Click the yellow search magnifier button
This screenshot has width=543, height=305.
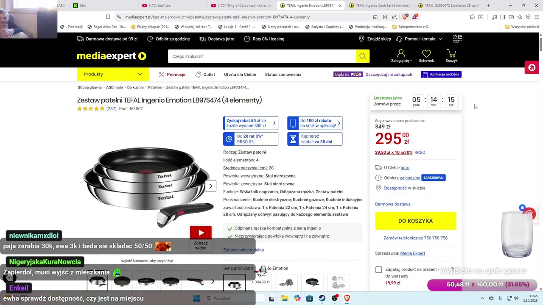[363, 56]
